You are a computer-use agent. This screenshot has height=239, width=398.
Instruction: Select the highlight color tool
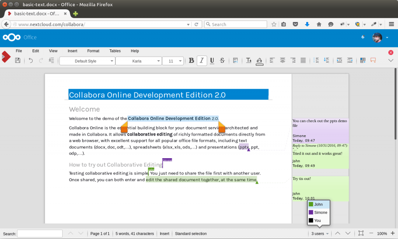click(260, 60)
